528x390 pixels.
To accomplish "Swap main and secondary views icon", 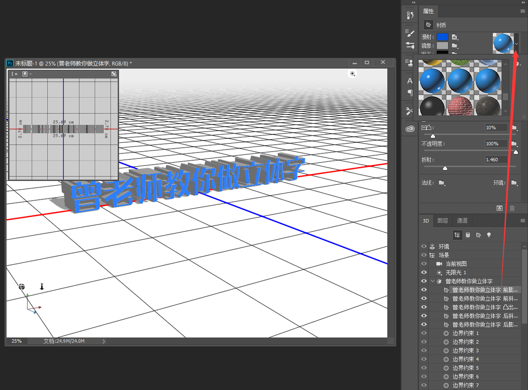I will (x=114, y=74).
